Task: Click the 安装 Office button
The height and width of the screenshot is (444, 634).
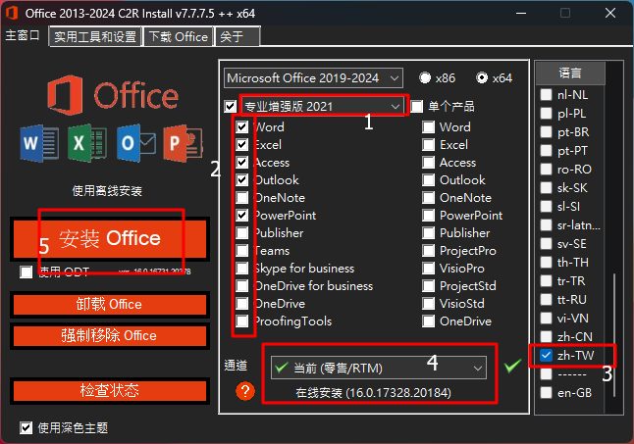Action: [110, 238]
